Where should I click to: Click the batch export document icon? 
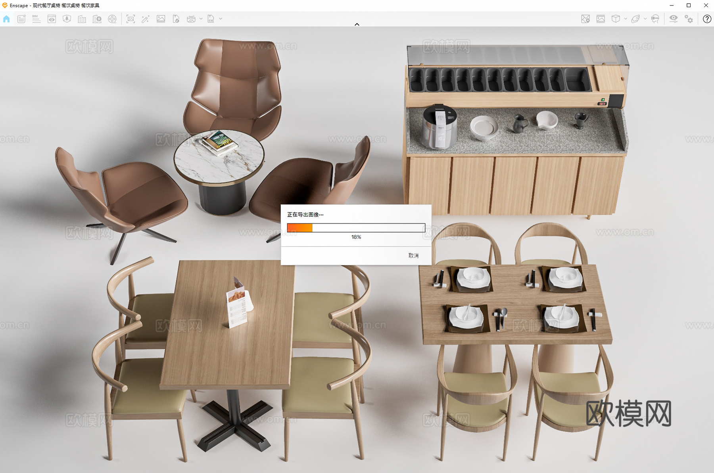coord(176,19)
